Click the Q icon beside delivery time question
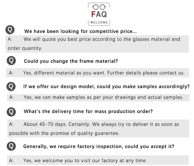 (11, 112)
